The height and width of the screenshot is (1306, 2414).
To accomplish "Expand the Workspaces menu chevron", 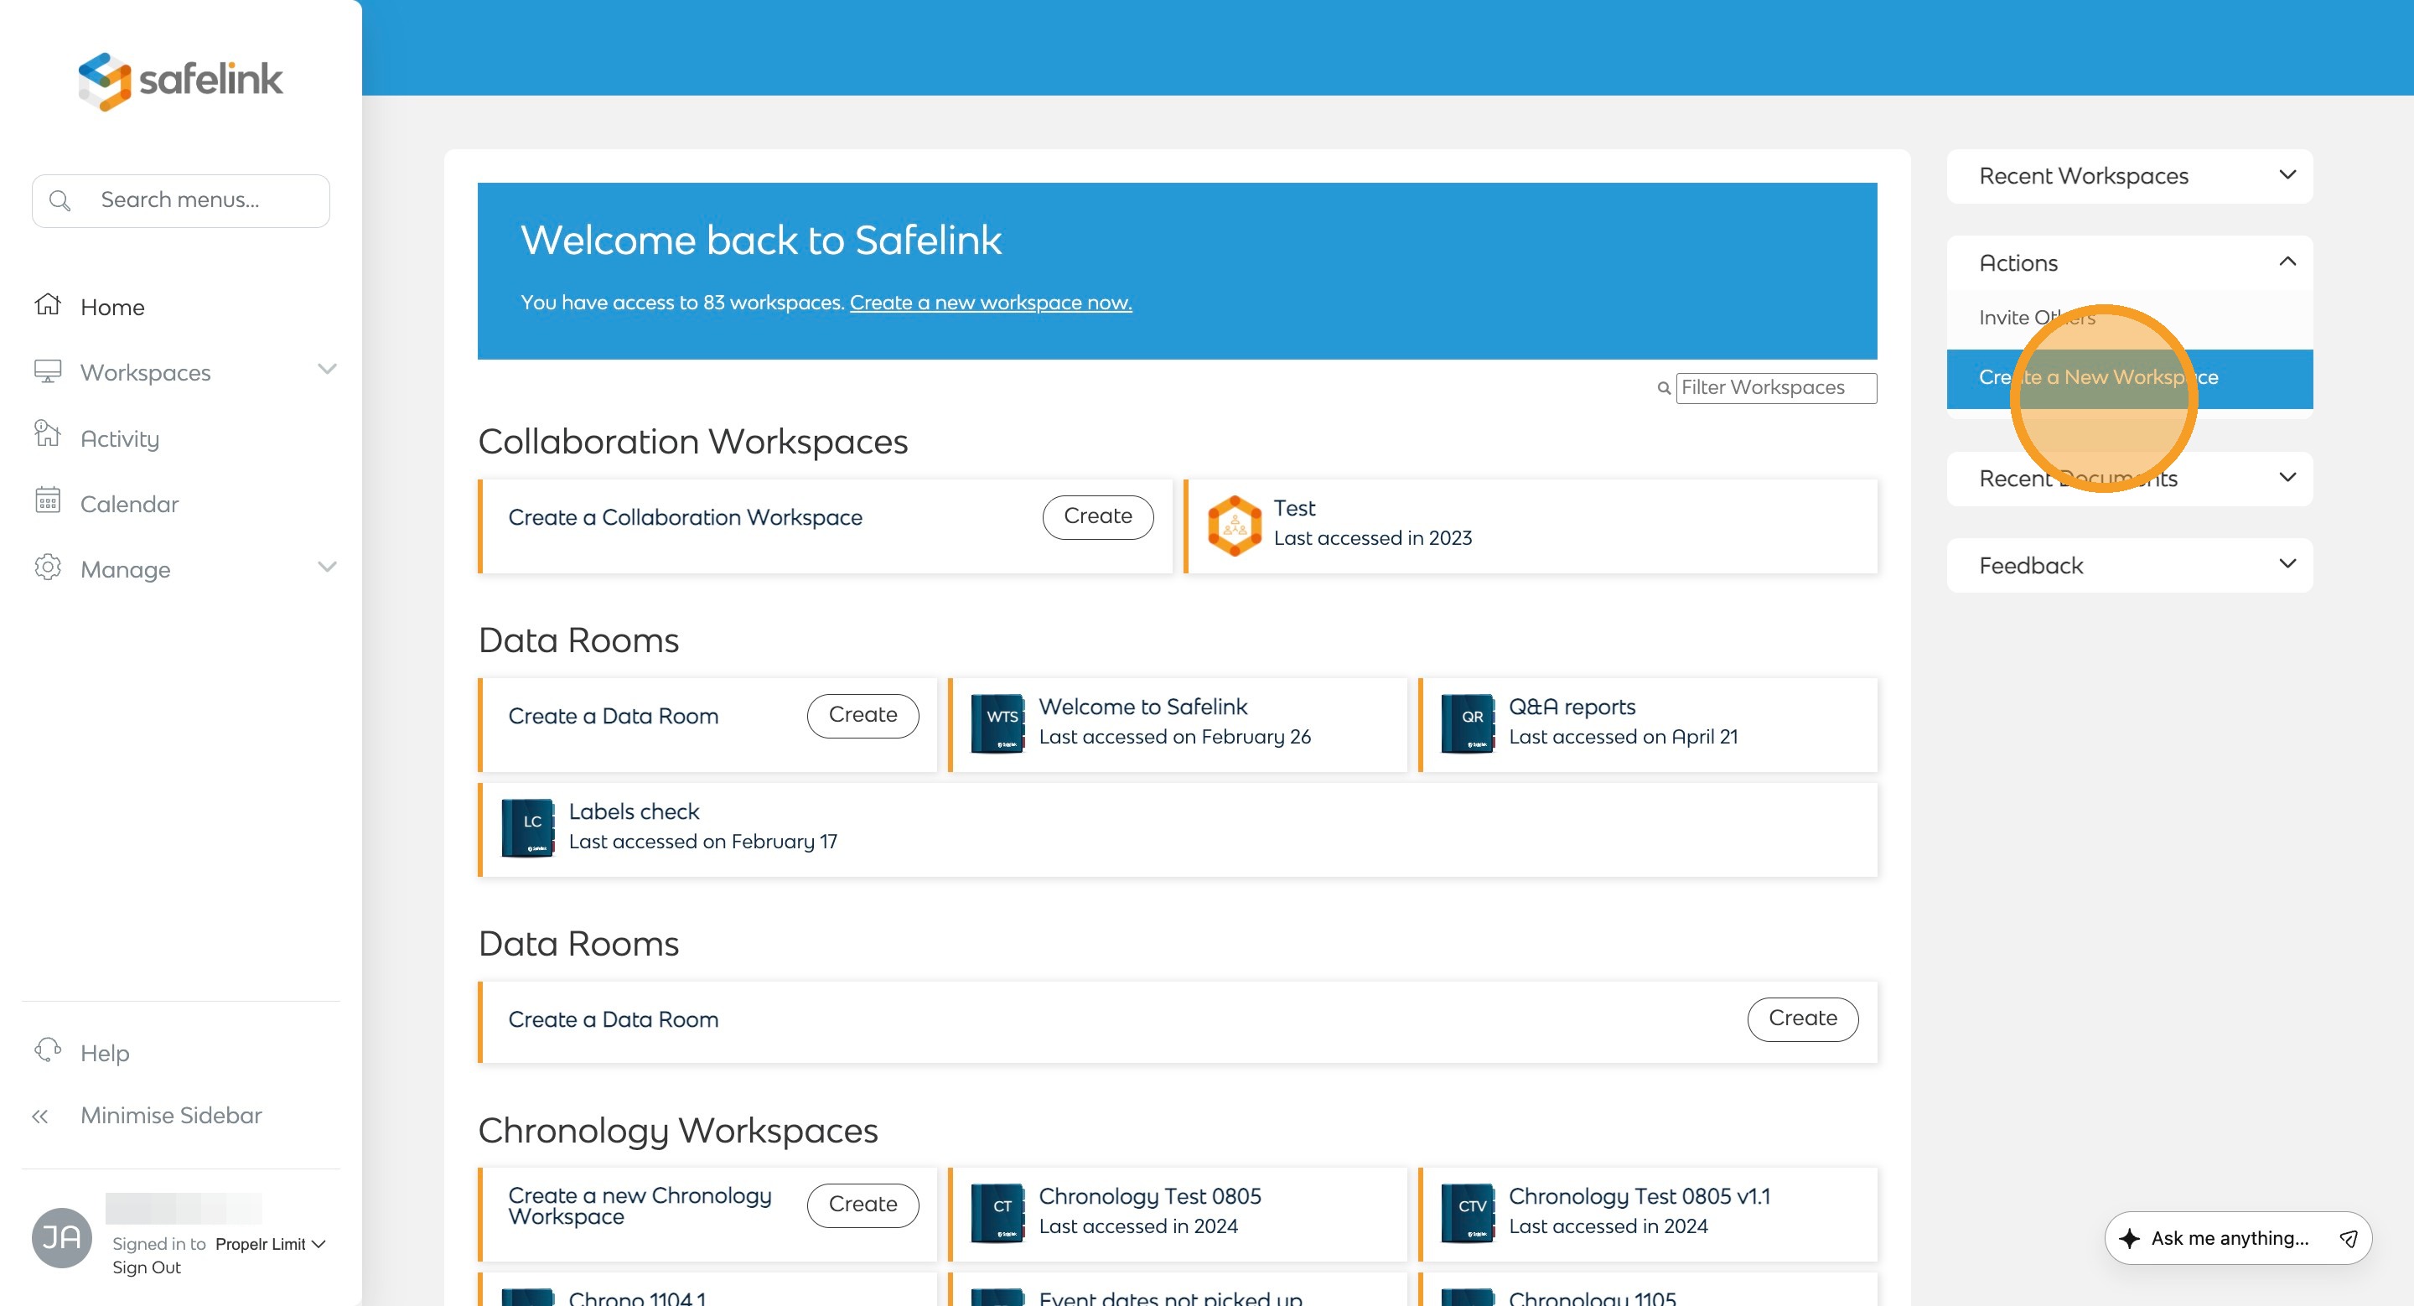I will pyautogui.click(x=327, y=370).
